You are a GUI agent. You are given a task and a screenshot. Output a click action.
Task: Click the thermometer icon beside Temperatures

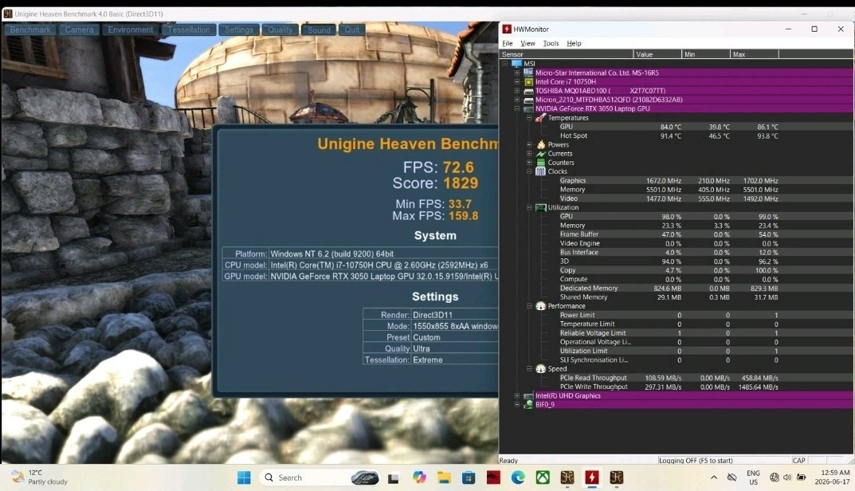[540, 117]
